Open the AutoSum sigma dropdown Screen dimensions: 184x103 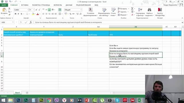pos(135,9)
